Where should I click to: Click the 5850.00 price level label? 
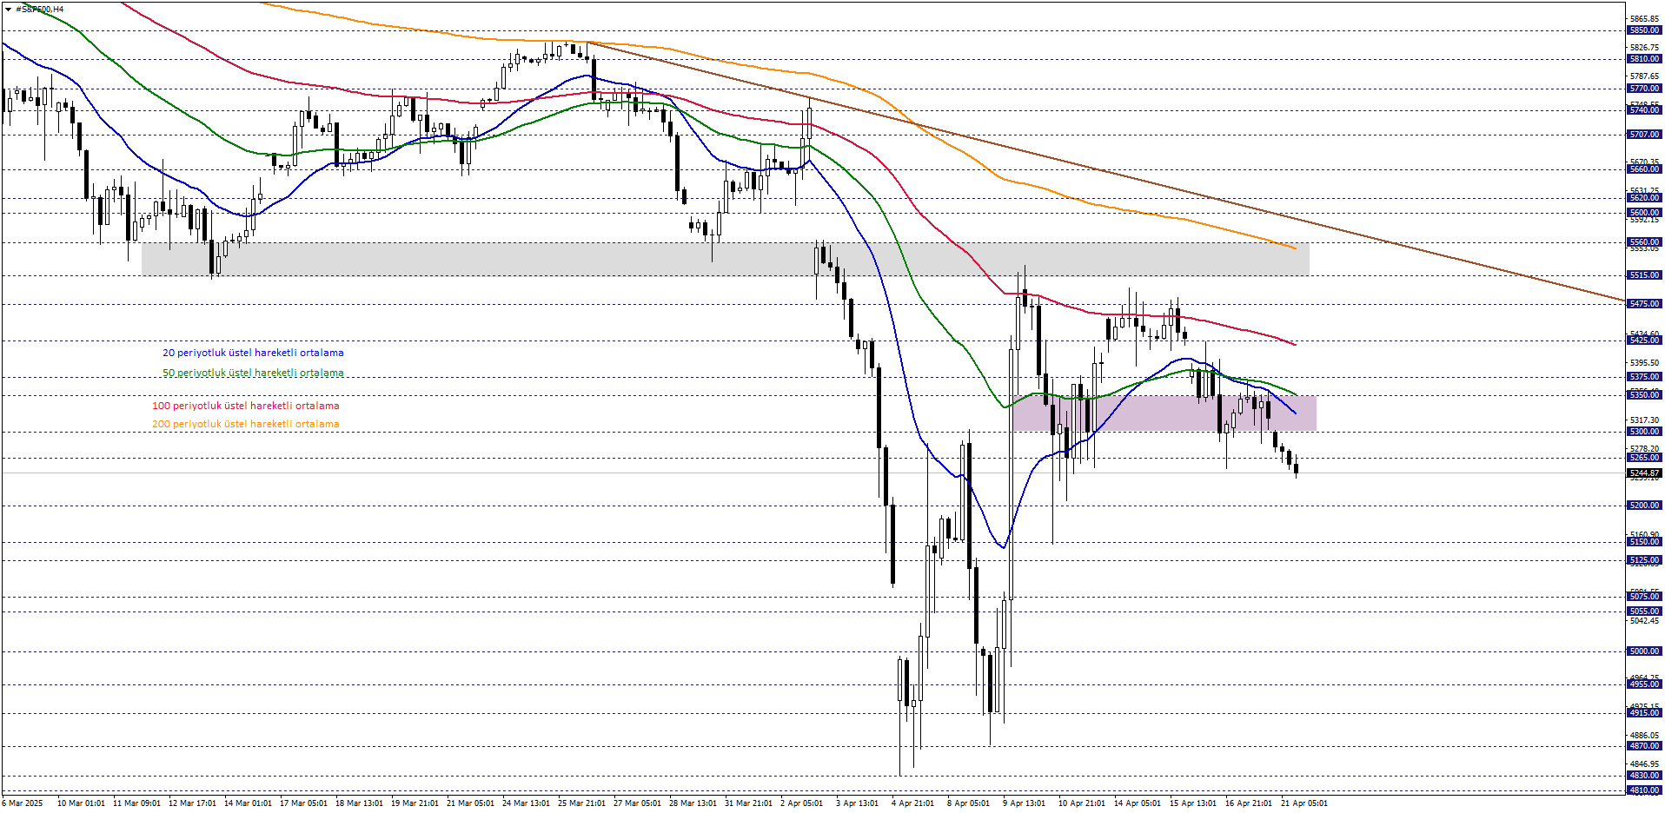tap(1644, 30)
